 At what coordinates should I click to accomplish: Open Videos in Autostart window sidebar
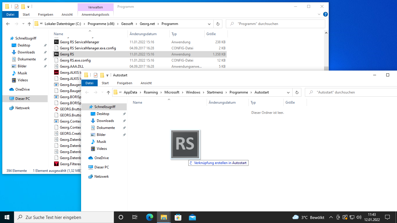tap(102, 149)
